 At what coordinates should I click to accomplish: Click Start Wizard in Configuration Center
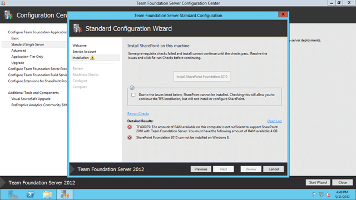pyautogui.click(x=318, y=183)
